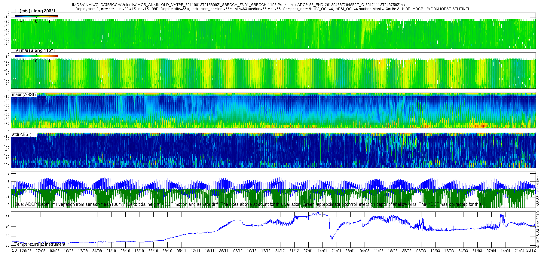
Task: Select the 14/01 date tick label
Action: 322,251
